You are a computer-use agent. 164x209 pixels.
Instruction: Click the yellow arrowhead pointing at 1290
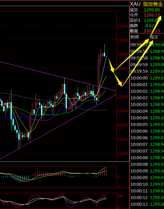pos(120,84)
